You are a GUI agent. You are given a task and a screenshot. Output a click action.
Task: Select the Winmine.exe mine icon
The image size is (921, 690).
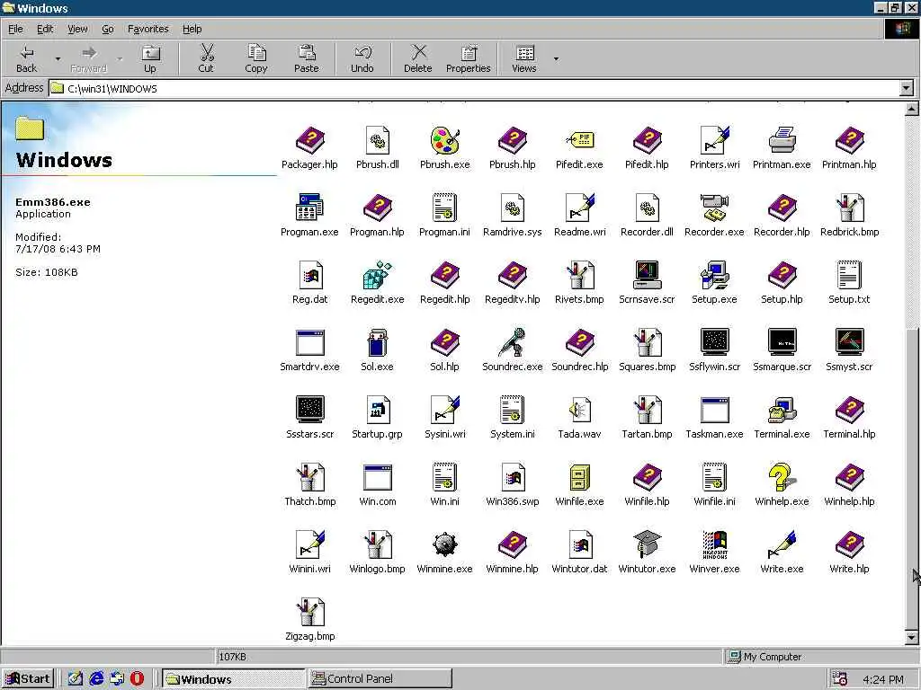[444, 544]
